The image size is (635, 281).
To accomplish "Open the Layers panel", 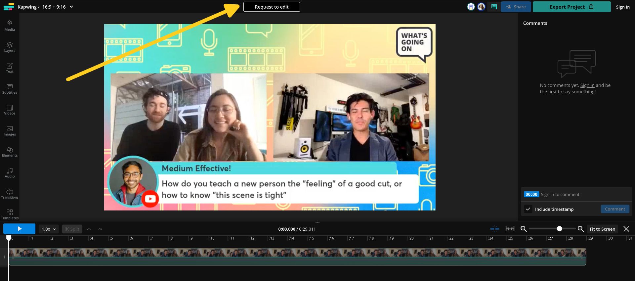I will [10, 47].
